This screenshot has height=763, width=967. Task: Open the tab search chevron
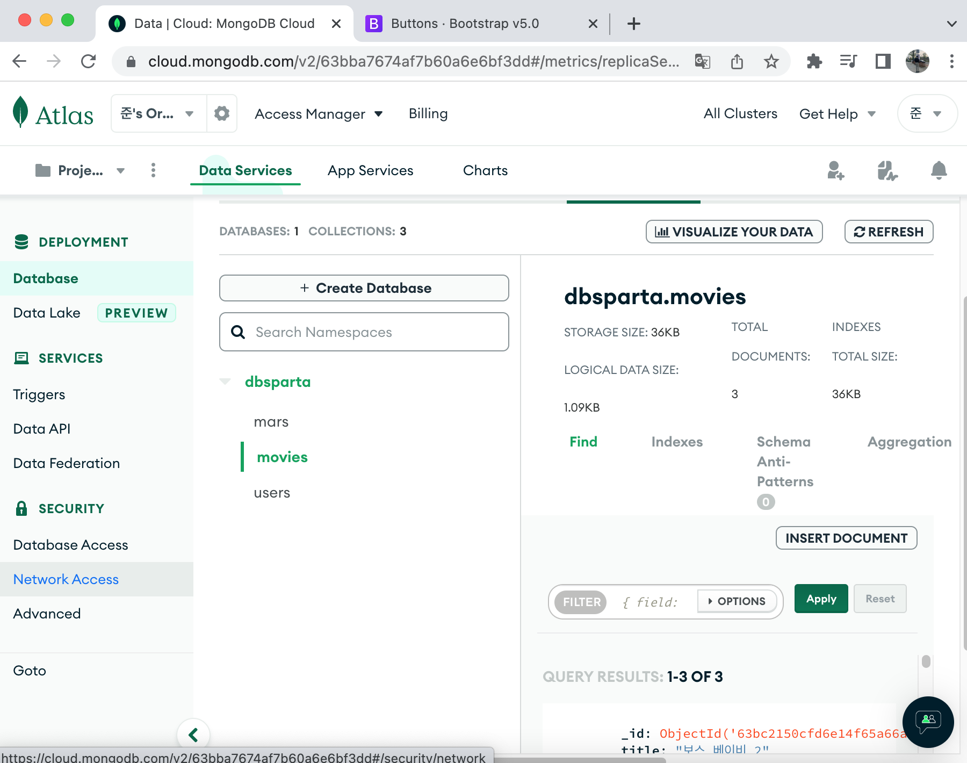[x=951, y=24]
